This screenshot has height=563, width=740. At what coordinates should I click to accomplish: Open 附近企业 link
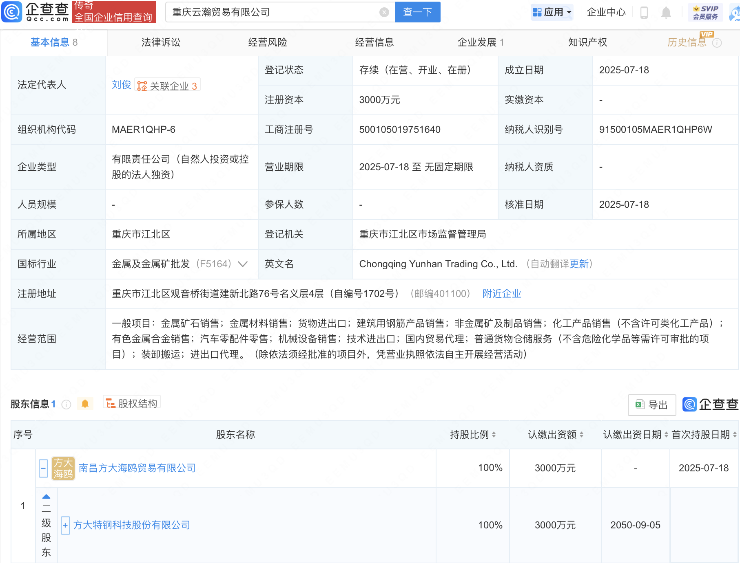tap(502, 294)
